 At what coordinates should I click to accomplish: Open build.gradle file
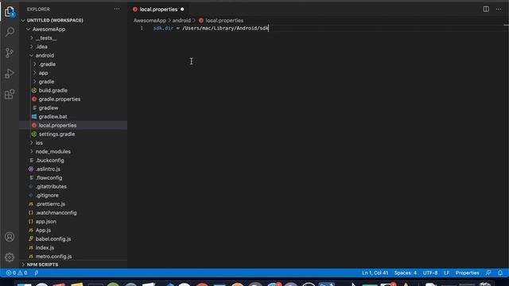click(x=53, y=91)
